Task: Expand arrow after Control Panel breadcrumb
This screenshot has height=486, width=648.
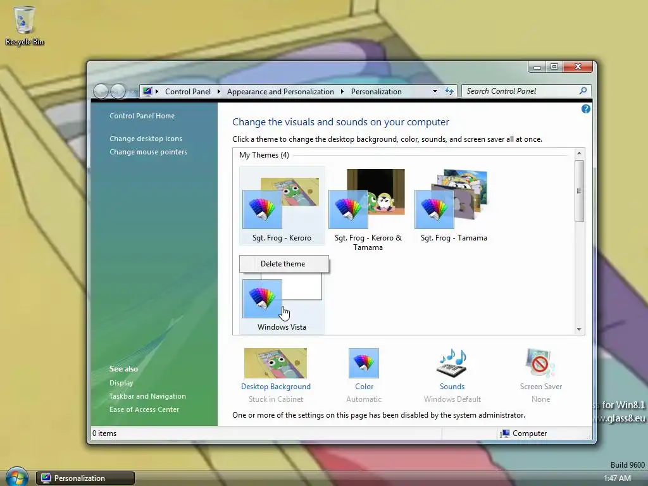Action: click(219, 91)
